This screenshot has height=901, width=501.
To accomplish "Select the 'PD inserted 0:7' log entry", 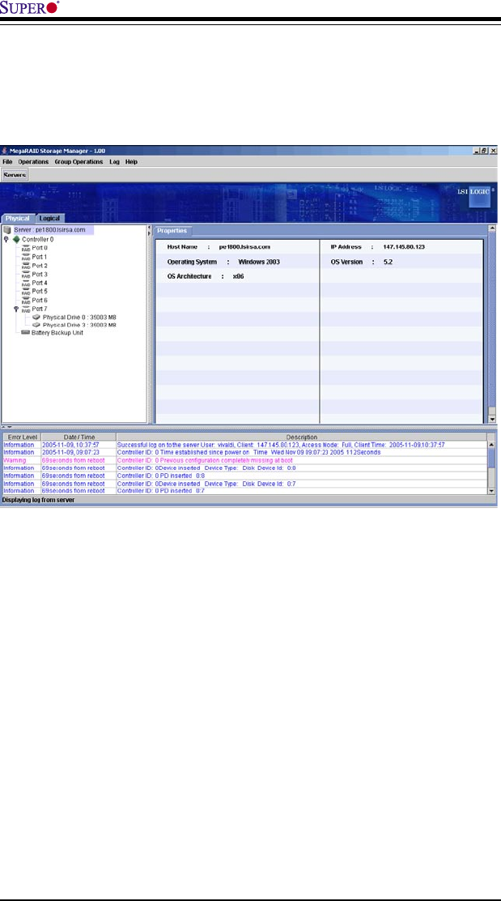I will (244, 491).
